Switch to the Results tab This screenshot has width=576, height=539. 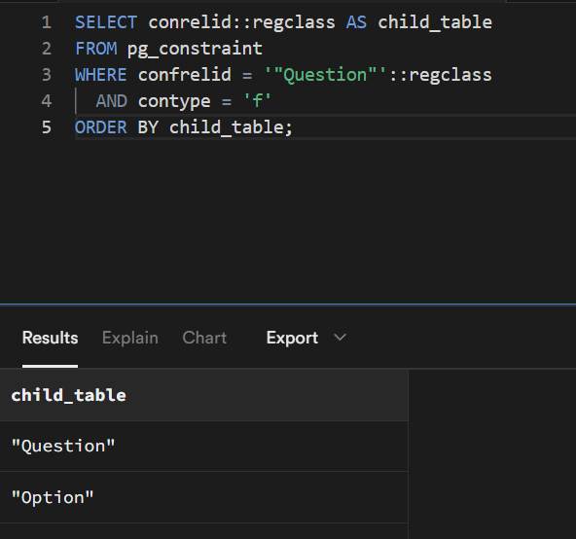click(50, 338)
